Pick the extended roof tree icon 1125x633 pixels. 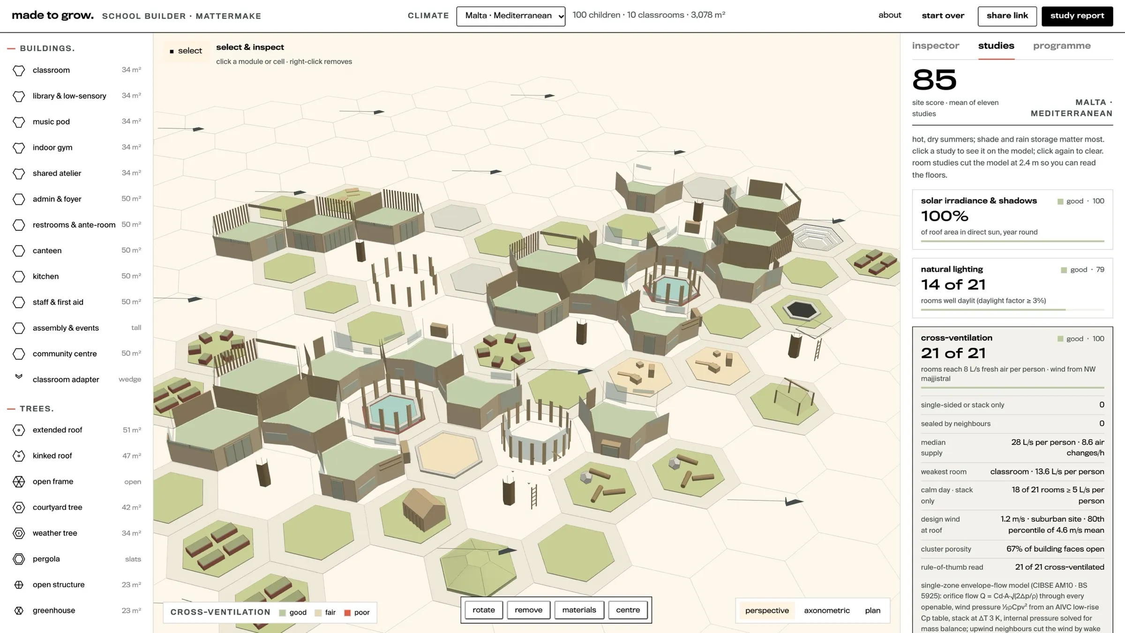(19, 430)
